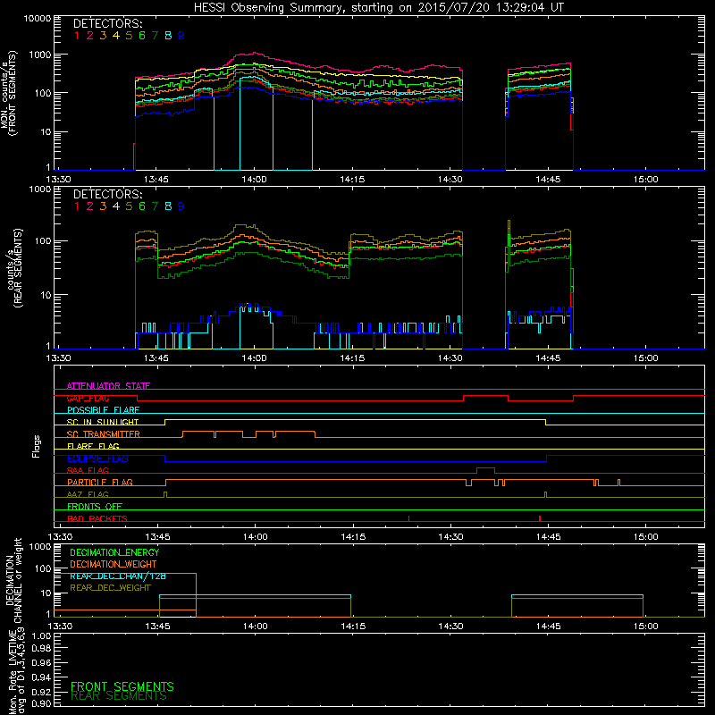Click the REAR SEGMENTS livetime legend label
This screenshot has height=715, width=715.
tap(119, 696)
